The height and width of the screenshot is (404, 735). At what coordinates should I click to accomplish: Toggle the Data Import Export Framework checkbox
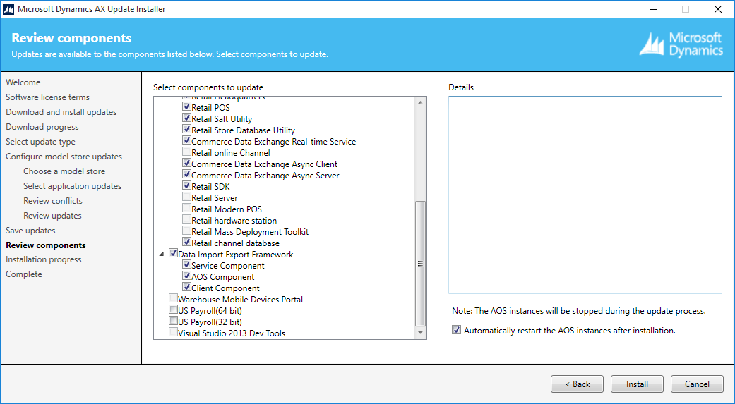tap(173, 253)
